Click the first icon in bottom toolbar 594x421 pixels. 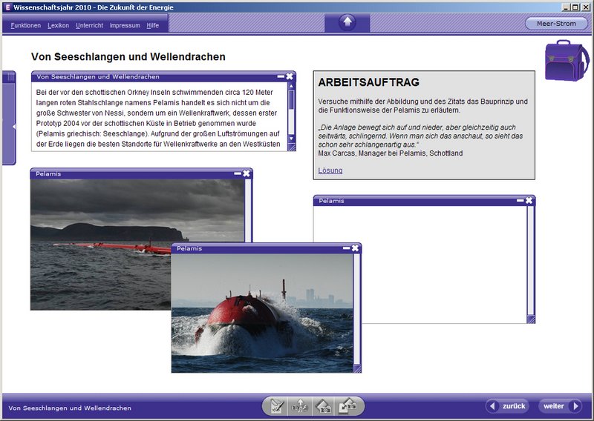point(277,406)
